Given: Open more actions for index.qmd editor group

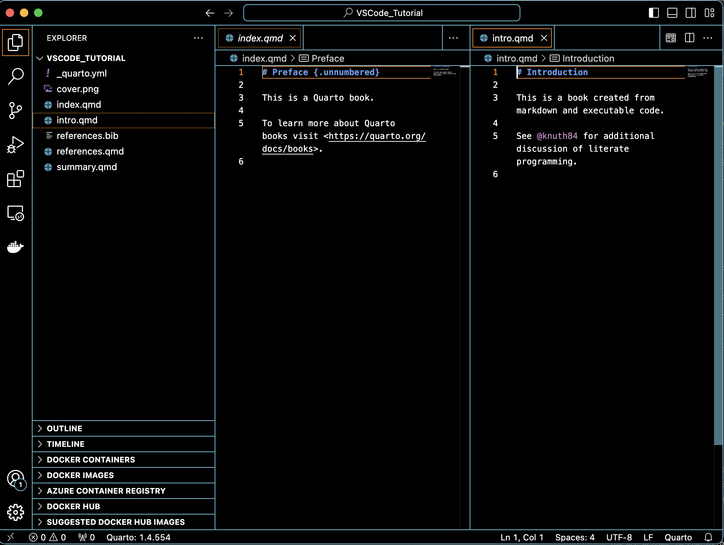Looking at the screenshot, I should (453, 38).
